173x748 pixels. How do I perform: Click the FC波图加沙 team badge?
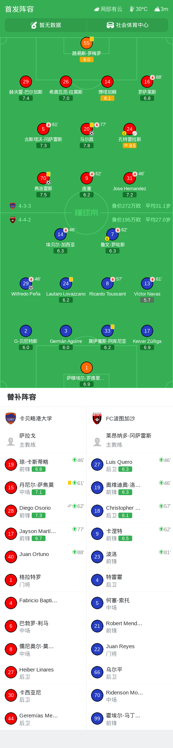pyautogui.click(x=97, y=419)
